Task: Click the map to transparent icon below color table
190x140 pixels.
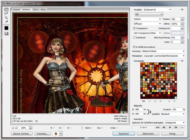Action: click(x=150, y=101)
